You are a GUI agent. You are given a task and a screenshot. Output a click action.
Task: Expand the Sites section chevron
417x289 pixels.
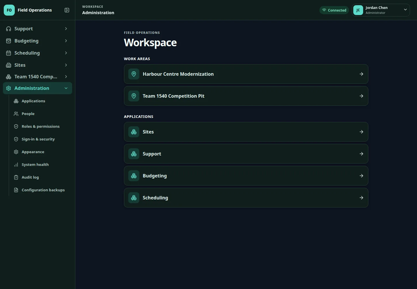[x=66, y=65]
